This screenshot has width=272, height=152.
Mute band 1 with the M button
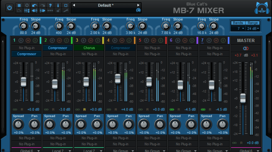coord(28,40)
